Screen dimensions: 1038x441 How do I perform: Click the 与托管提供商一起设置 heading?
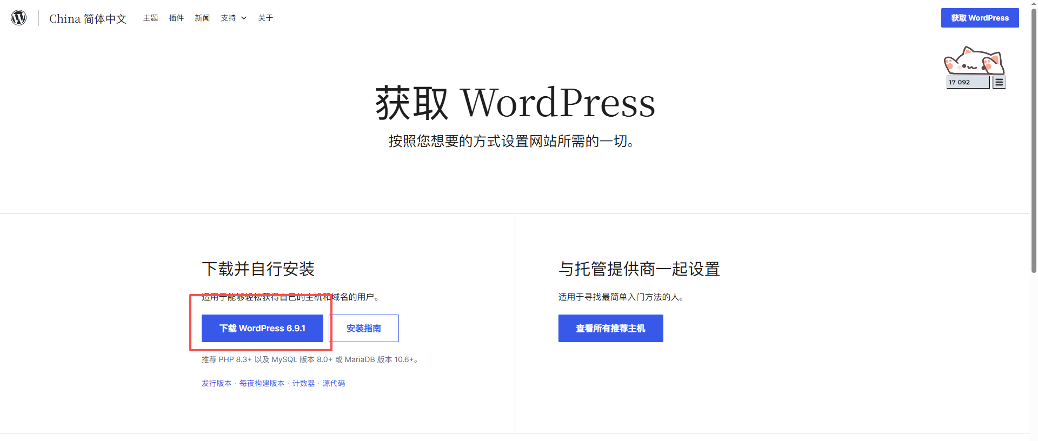tap(639, 269)
